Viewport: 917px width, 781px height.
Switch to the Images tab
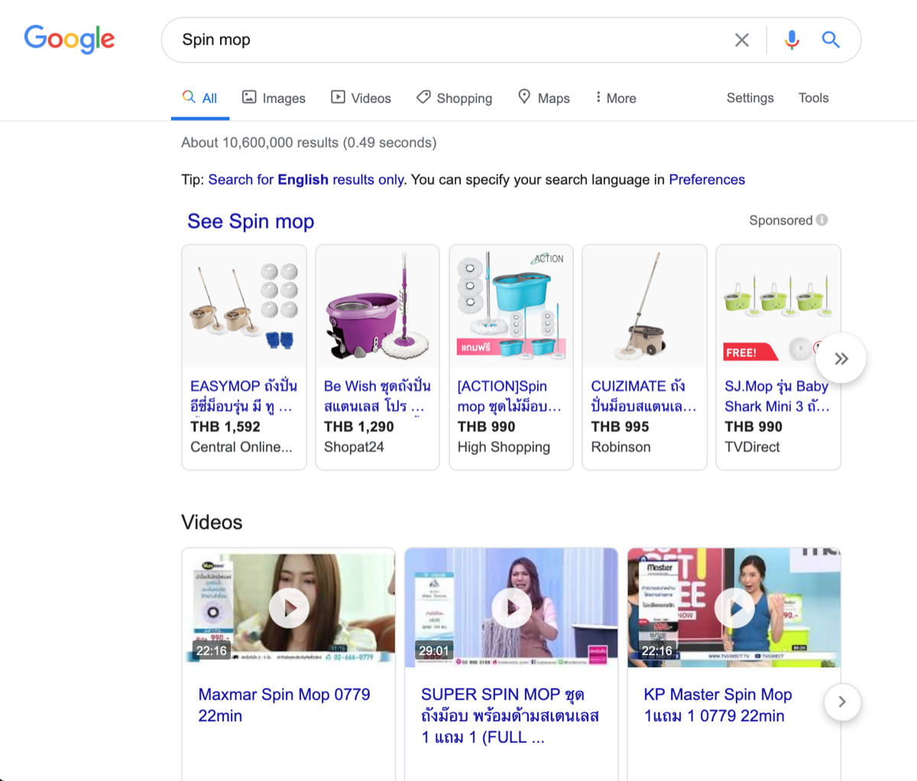click(274, 98)
